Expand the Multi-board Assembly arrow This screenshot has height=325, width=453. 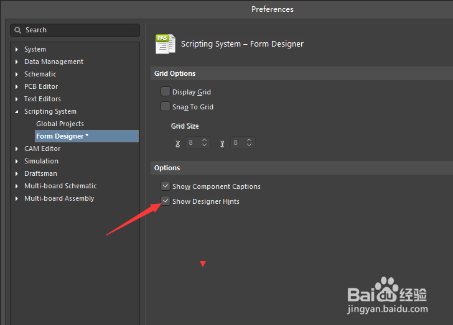16,198
